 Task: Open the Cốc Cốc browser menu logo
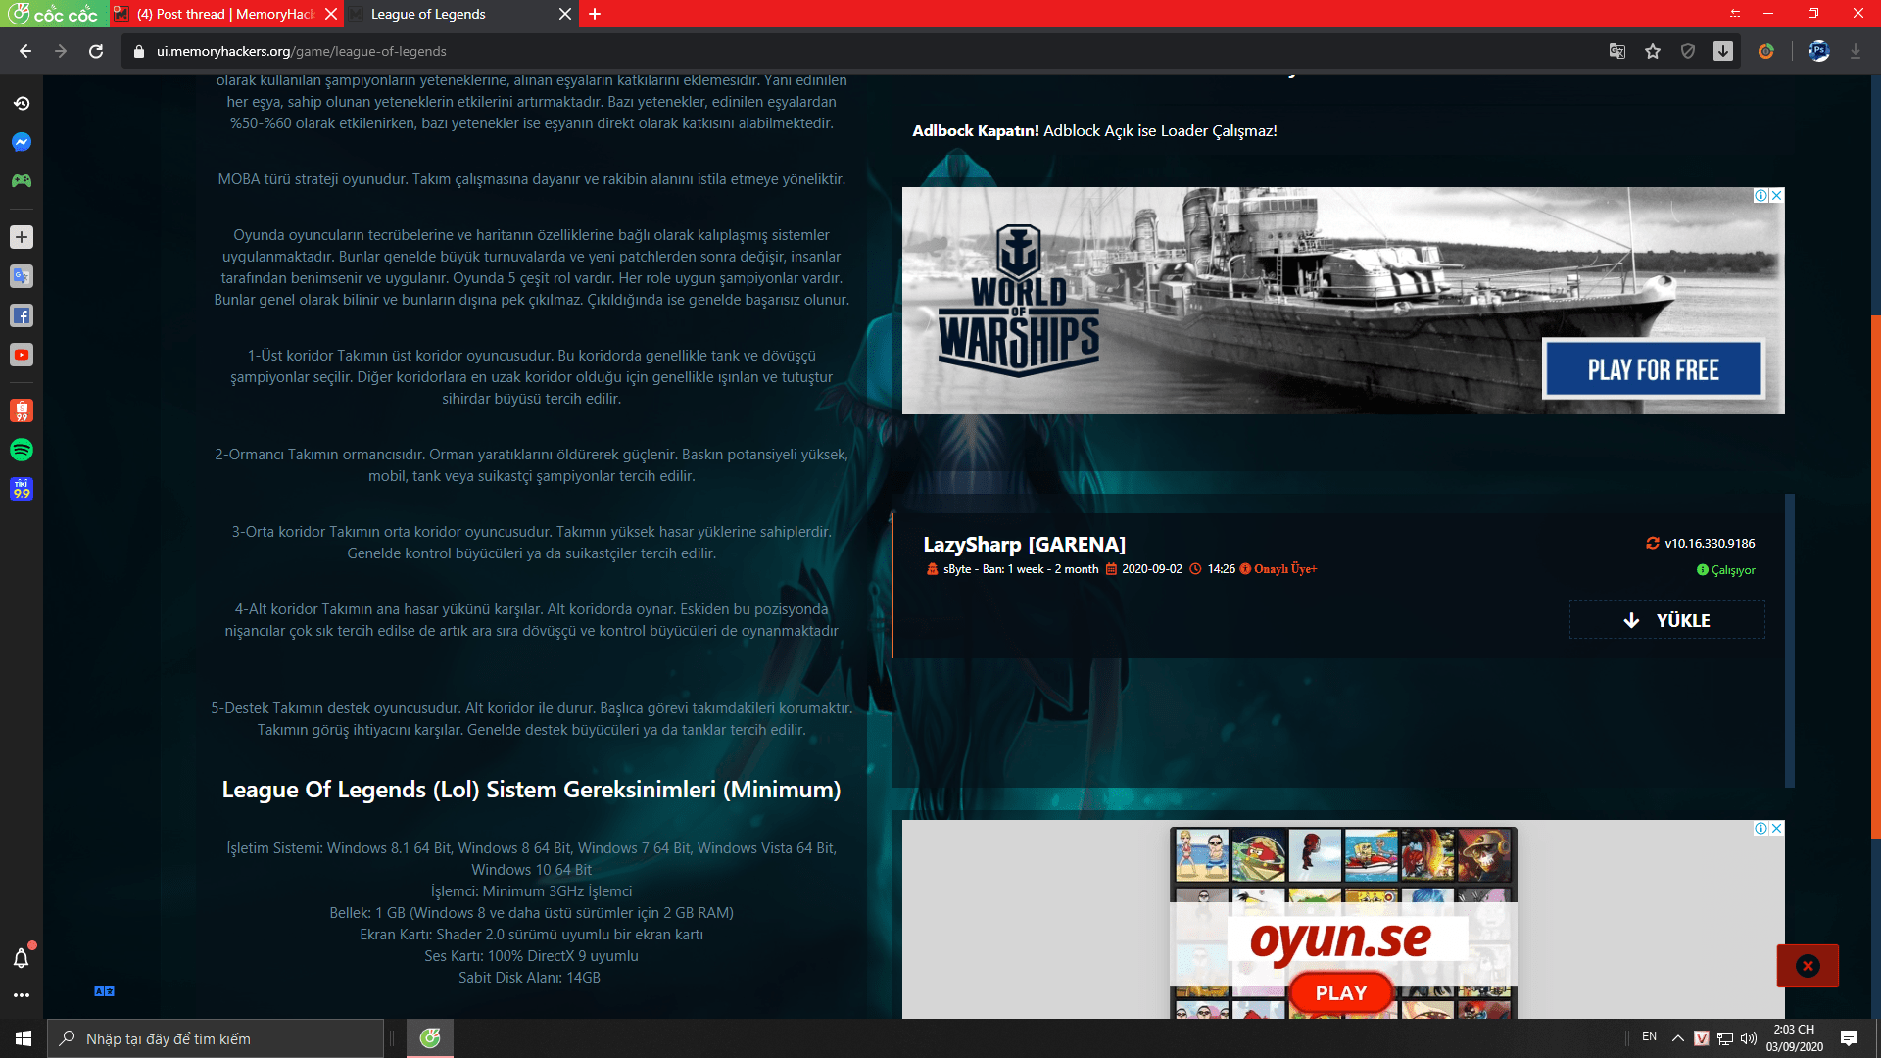pyautogui.click(x=54, y=14)
